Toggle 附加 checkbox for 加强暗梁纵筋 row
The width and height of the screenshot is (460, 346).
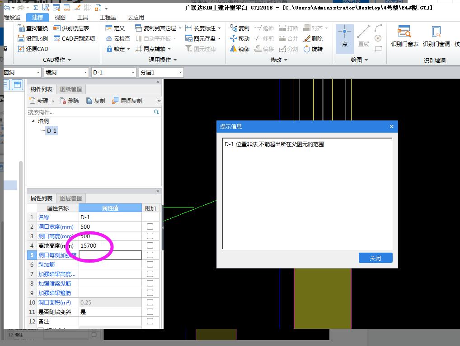[x=150, y=283]
